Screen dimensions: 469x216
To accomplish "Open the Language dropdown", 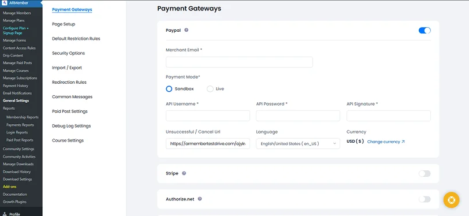I will 298,144.
